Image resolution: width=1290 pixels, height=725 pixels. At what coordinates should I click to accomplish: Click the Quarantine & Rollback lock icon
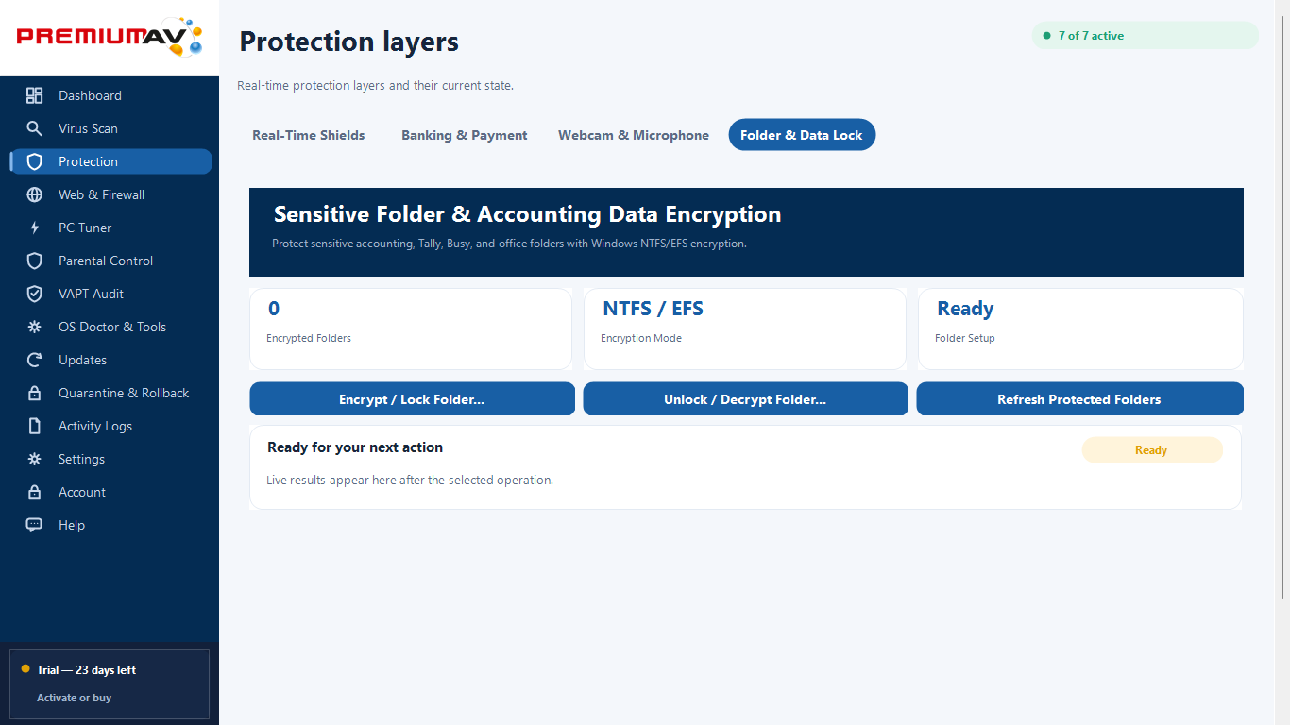tap(35, 393)
